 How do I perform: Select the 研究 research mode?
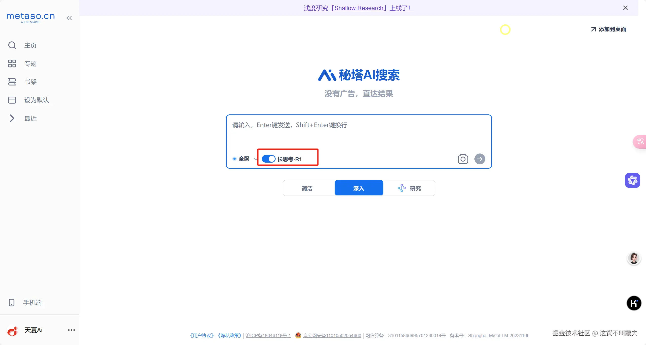click(x=409, y=188)
